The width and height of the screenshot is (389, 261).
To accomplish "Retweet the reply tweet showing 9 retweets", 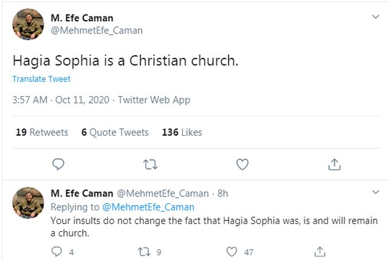I will pyautogui.click(x=145, y=251).
